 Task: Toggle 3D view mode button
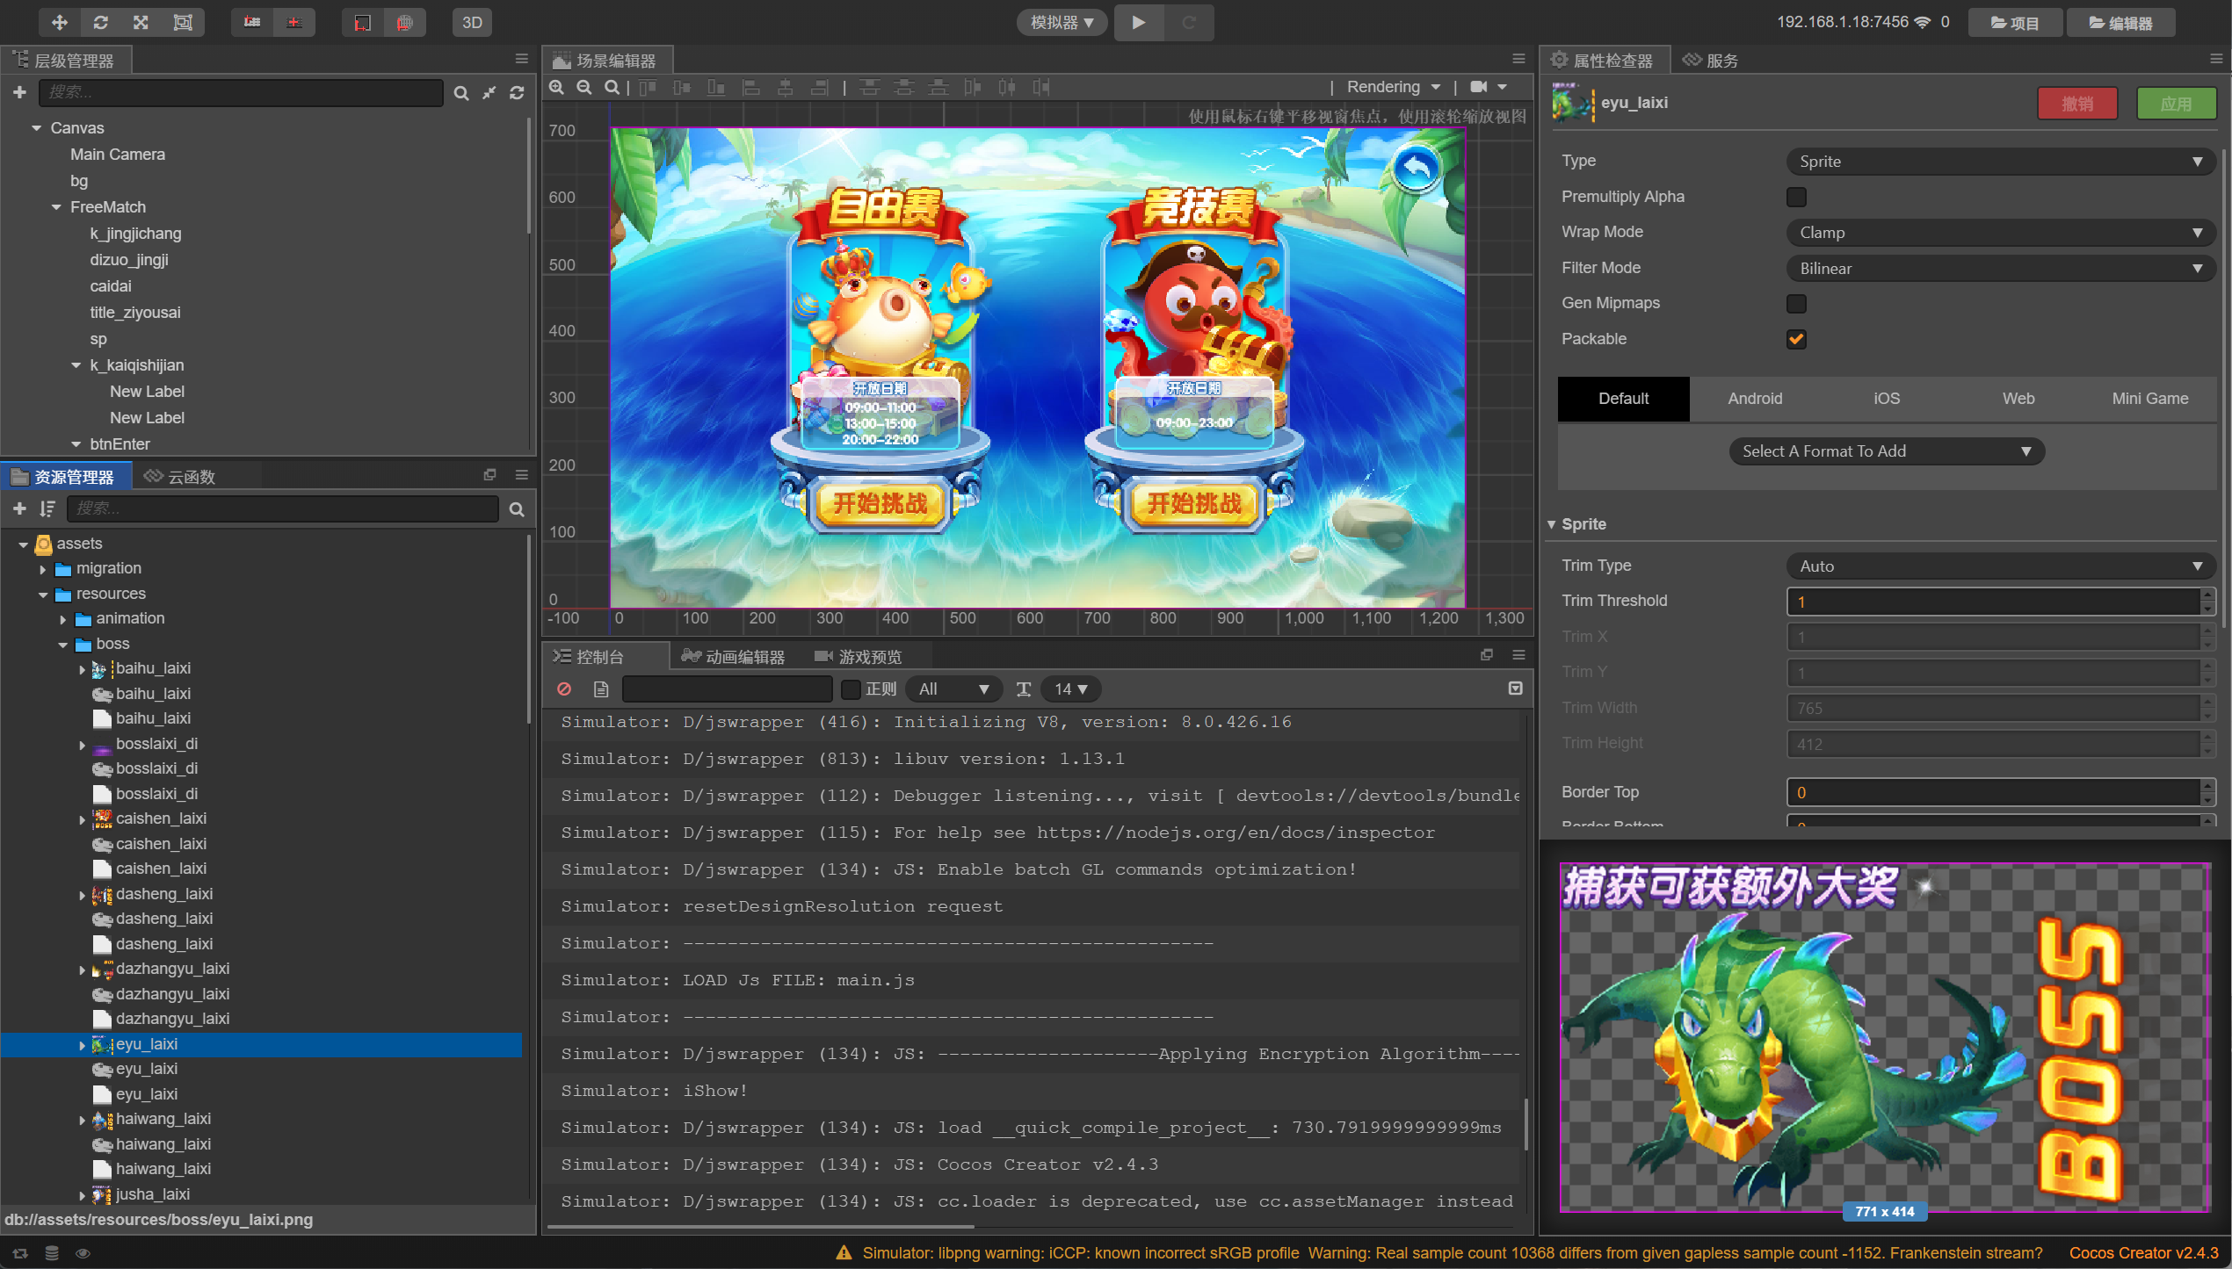472,22
